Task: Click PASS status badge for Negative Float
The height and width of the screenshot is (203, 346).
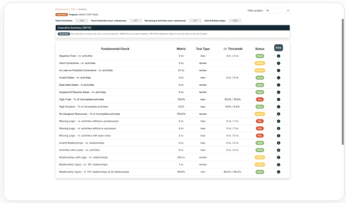Action: pos(260,56)
